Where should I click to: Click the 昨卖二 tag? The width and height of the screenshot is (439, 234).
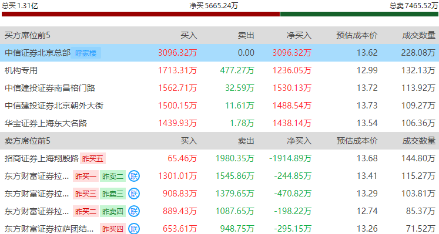tap(113, 176)
